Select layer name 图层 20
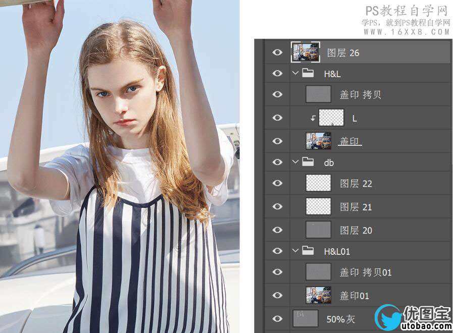This screenshot has width=453, height=333. [x=356, y=230]
